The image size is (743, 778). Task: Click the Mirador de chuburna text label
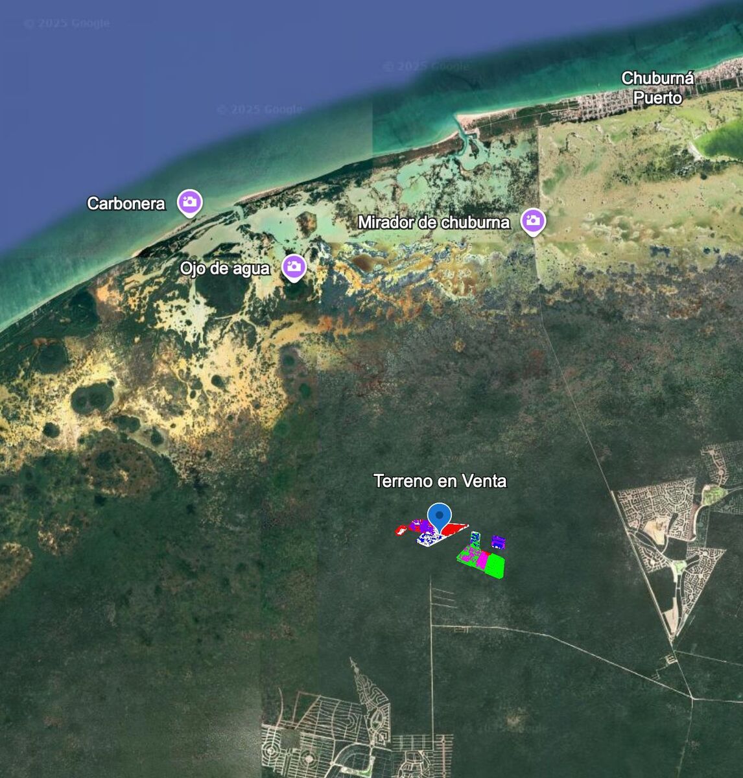(434, 222)
